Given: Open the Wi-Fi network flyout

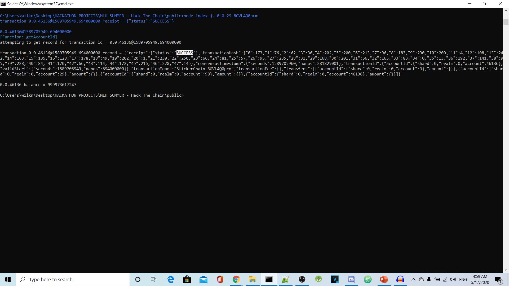Looking at the screenshot, I should coord(445,279).
